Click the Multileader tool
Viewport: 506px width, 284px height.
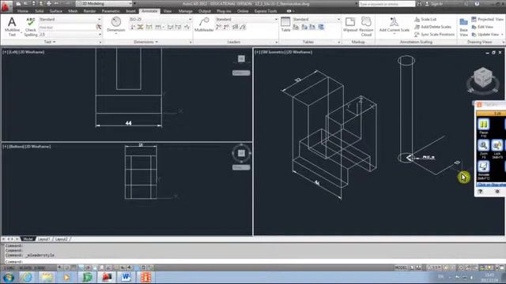click(x=204, y=24)
